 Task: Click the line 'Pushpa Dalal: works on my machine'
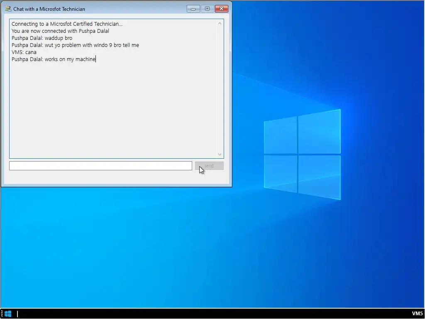(54, 59)
